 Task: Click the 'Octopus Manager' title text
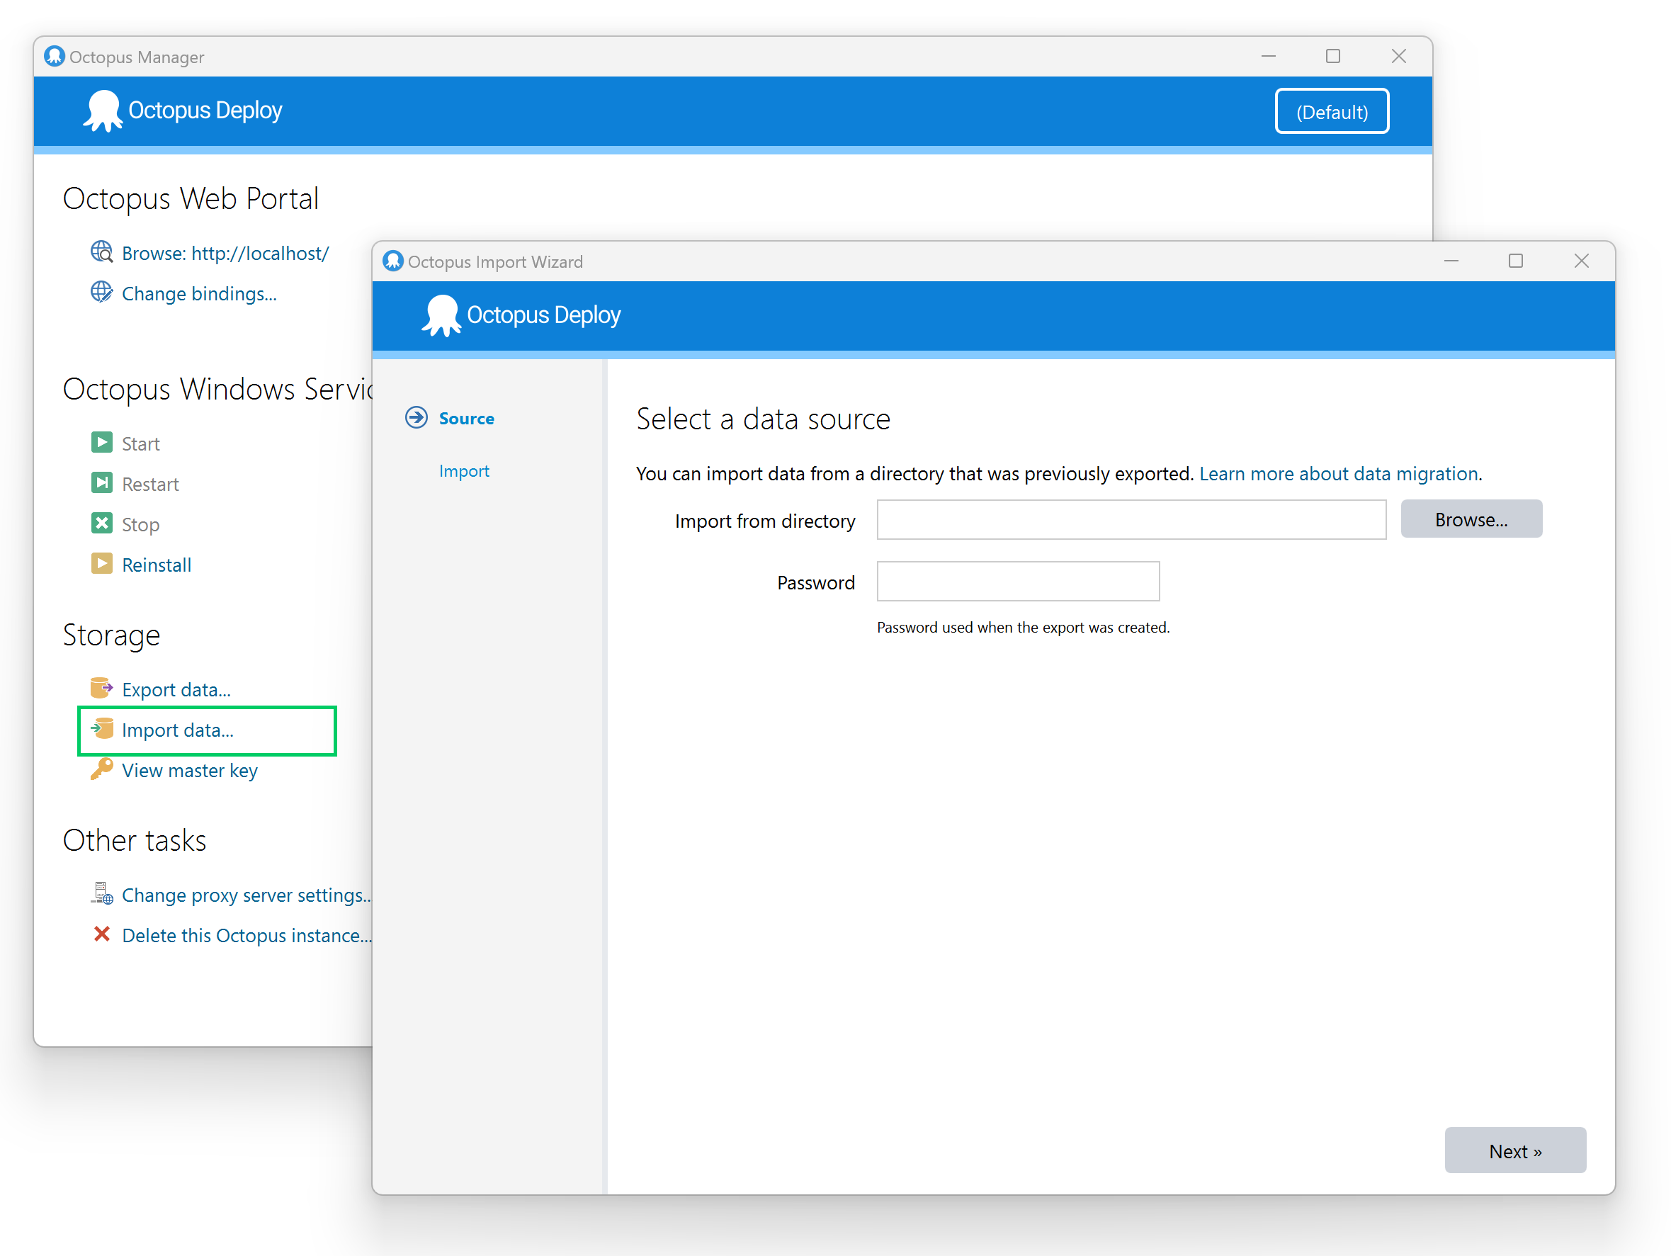coord(137,57)
